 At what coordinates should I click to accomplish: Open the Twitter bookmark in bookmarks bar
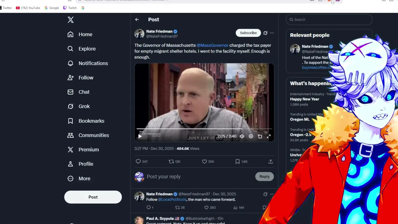[x=6, y=8]
